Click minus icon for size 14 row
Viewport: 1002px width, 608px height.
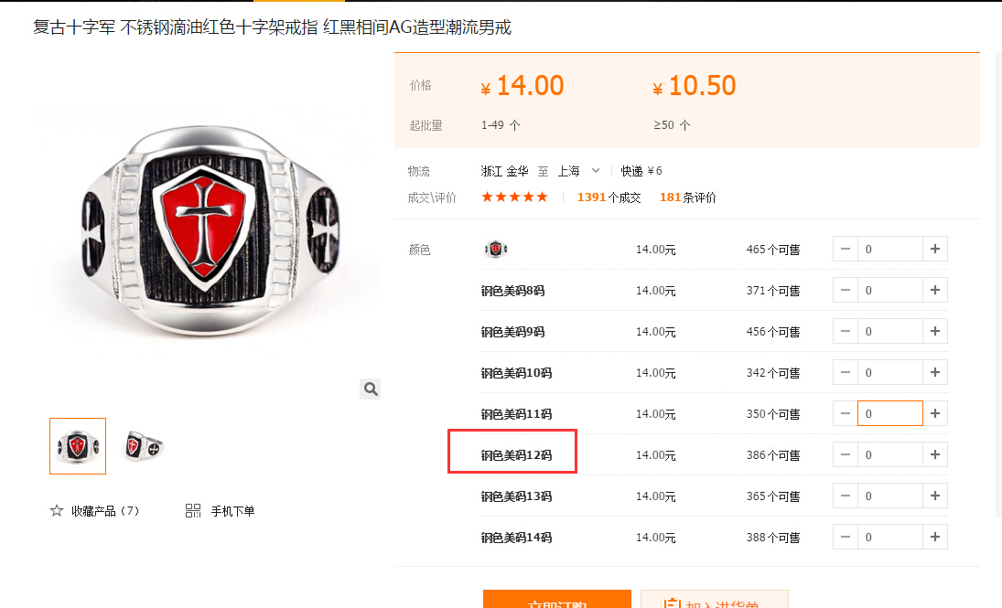[x=845, y=537]
